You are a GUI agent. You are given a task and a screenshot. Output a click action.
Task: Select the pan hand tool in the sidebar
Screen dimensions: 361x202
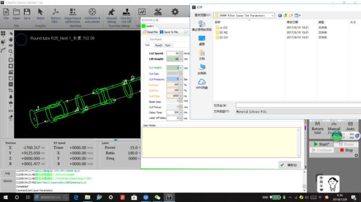11,40
